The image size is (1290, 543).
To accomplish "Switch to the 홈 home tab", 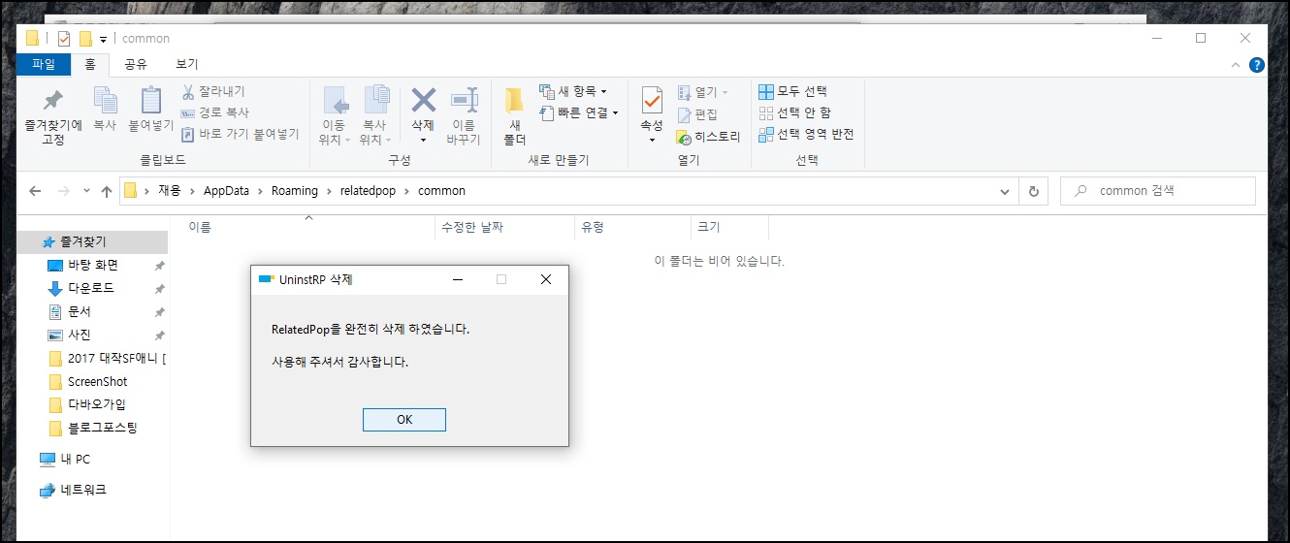I will 90,64.
